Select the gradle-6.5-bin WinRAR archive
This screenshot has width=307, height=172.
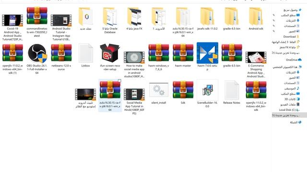point(232,55)
